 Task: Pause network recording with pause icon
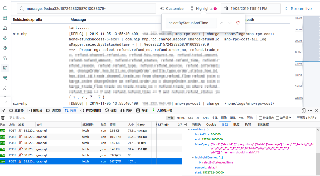click(160, 118)
